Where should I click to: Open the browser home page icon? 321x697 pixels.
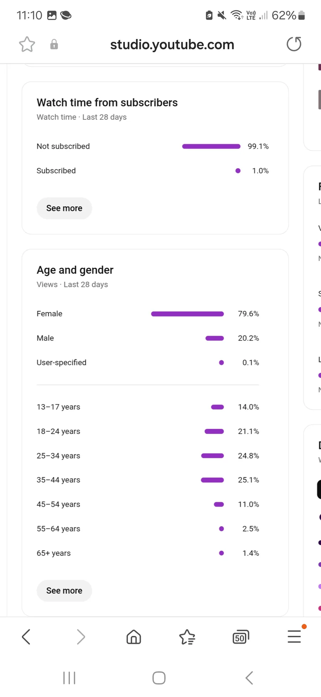click(x=134, y=637)
